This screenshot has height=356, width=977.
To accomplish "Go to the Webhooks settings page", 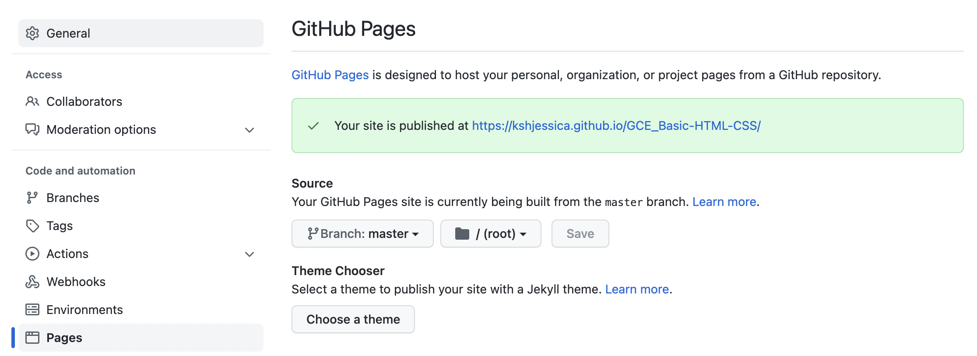I will 76,282.
